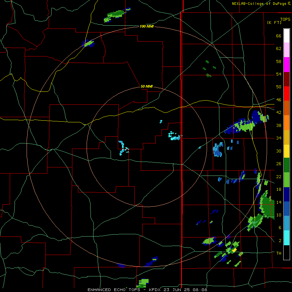
Task: Select the gold legend color band
Action: [x=286, y=137]
